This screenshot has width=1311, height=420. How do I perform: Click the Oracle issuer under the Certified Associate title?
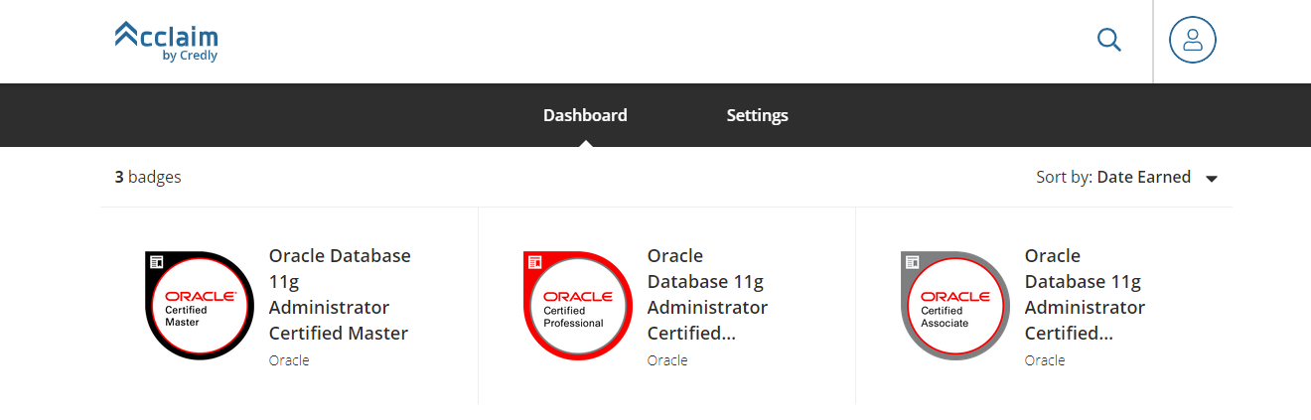coord(1045,360)
